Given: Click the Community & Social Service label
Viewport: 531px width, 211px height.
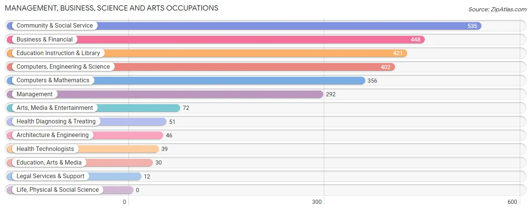Looking at the screenshot, I should click(x=55, y=26).
